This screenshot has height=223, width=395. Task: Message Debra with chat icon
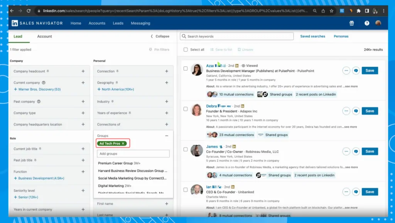click(x=356, y=111)
